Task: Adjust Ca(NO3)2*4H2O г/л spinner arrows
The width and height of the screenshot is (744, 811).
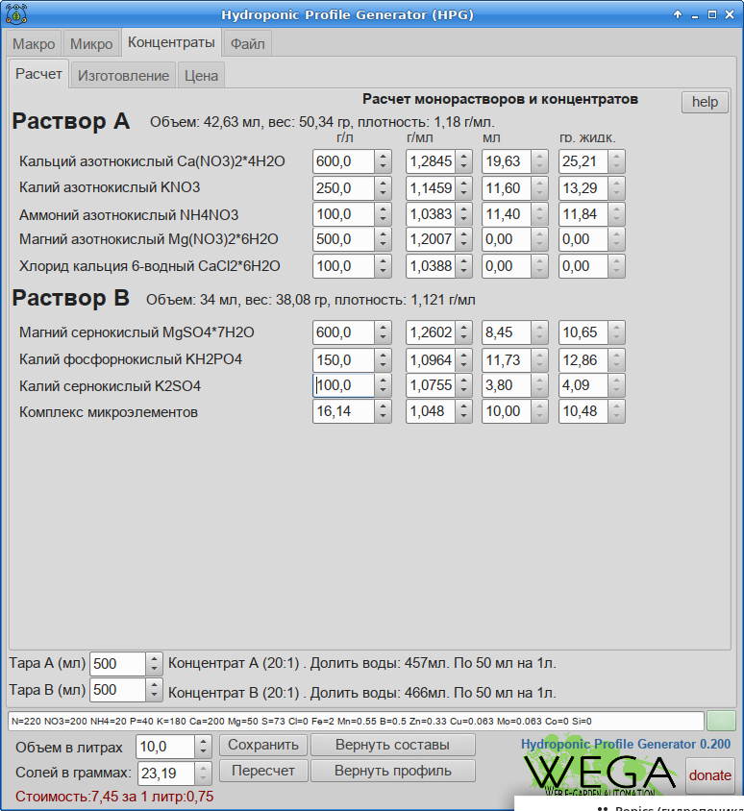Action: 383,161
